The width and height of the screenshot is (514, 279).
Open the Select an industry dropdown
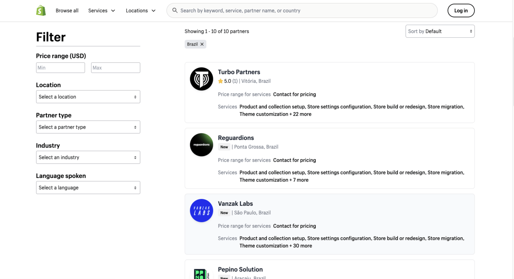[x=88, y=157]
